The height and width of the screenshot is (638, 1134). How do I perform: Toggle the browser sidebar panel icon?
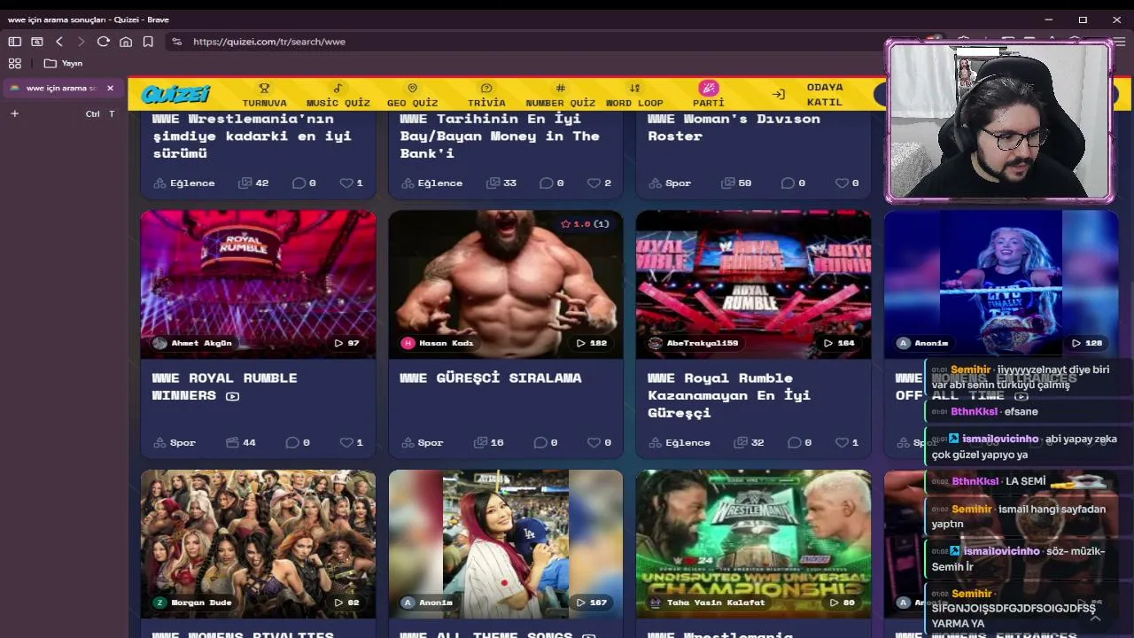[x=15, y=42]
